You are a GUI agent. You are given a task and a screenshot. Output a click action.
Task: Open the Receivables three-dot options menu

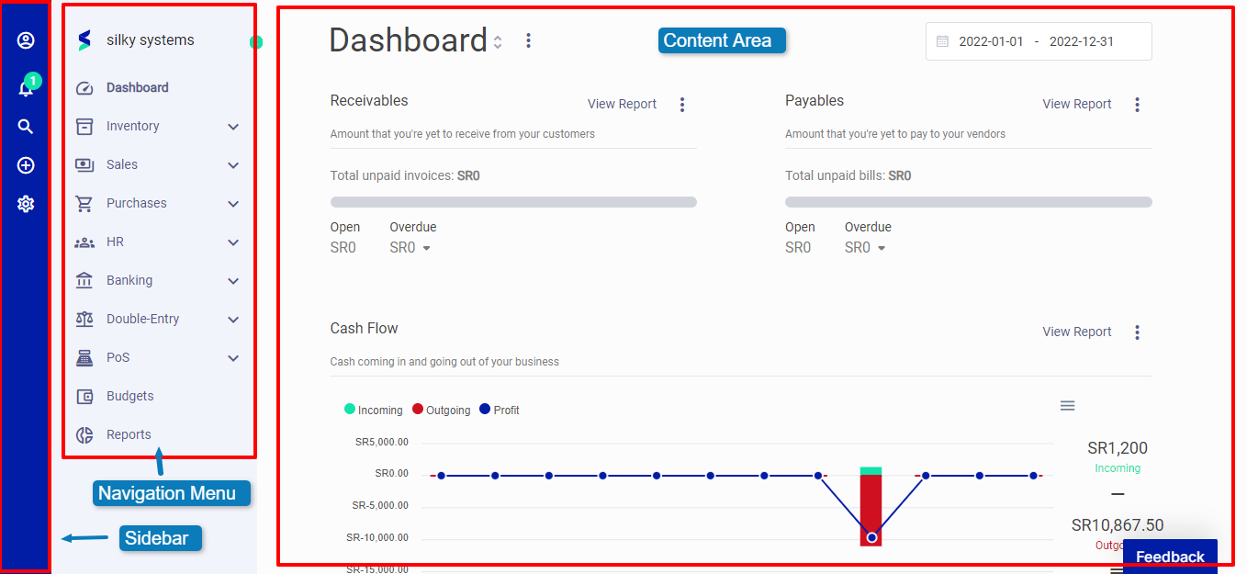pos(682,105)
